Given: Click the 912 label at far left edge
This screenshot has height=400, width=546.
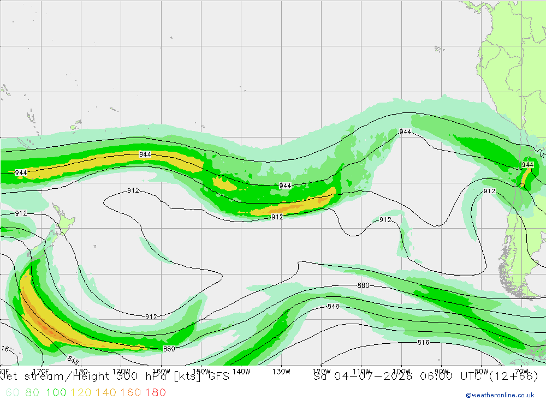Looking at the screenshot, I should [x=21, y=213].
